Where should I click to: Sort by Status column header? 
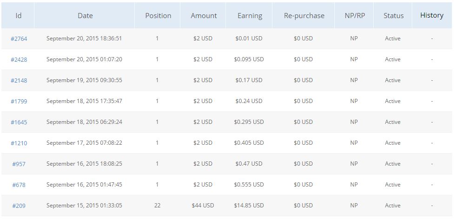[x=393, y=15]
